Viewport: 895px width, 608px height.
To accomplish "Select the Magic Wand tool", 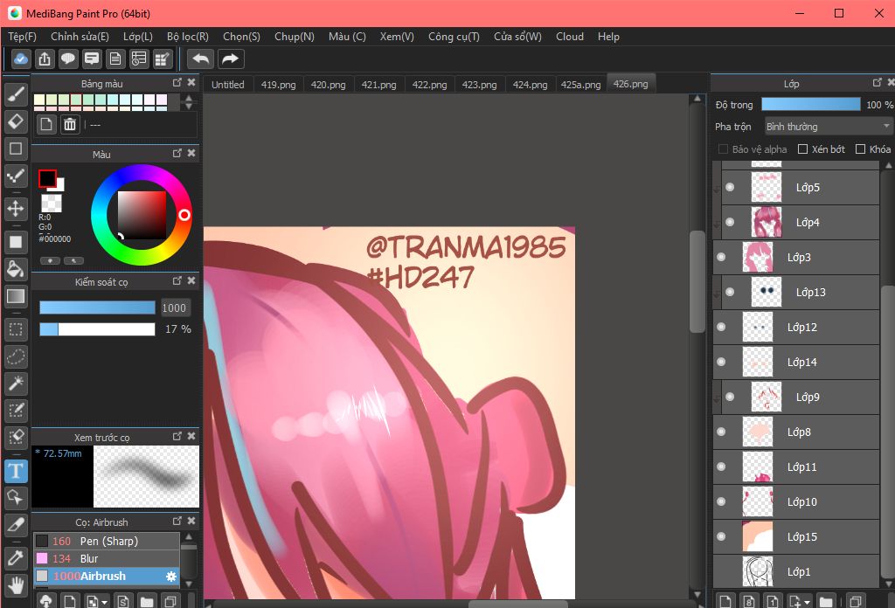I will pyautogui.click(x=16, y=383).
